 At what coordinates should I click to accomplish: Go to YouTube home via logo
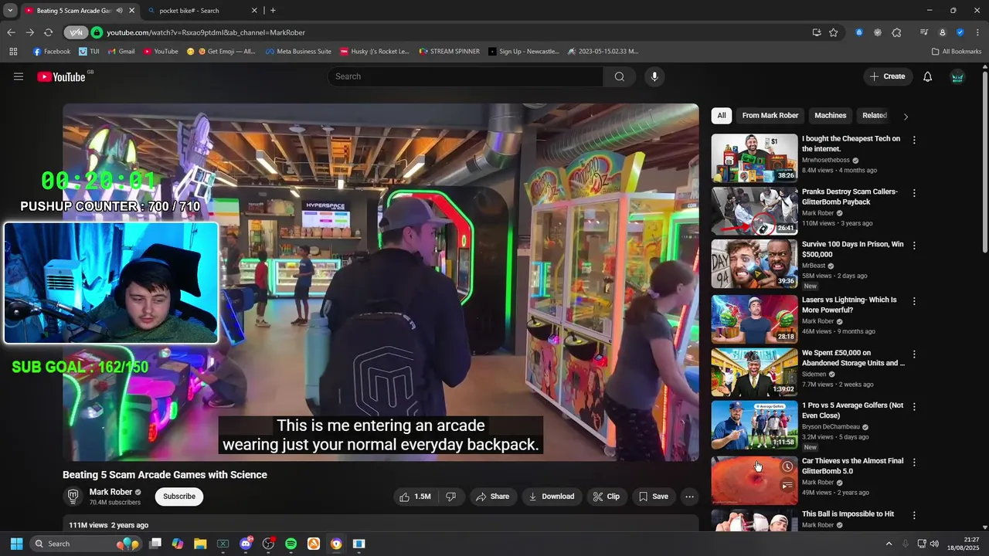(61, 76)
